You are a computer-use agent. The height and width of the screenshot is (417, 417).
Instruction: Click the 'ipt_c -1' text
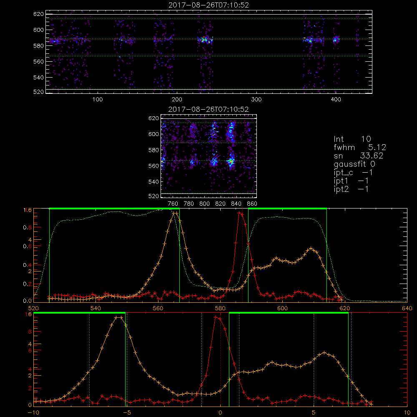(353, 173)
